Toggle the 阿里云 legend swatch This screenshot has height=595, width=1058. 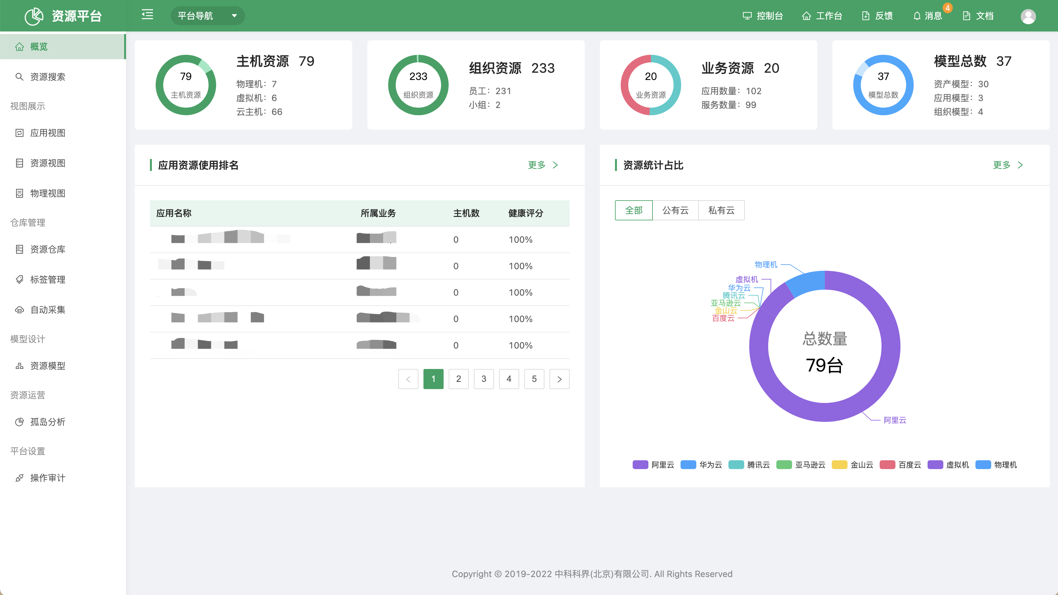640,465
